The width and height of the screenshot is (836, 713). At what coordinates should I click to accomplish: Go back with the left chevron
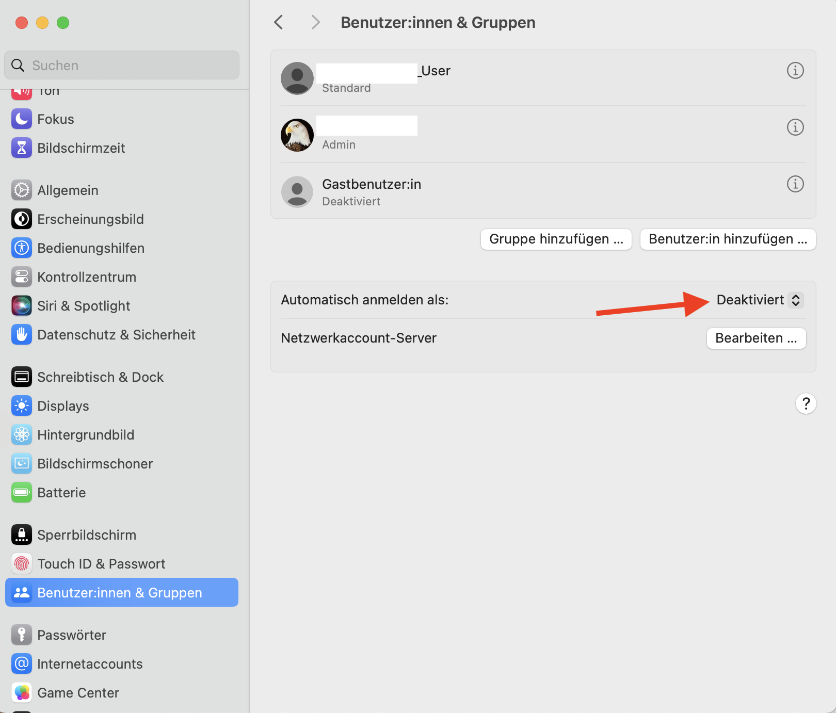click(279, 22)
